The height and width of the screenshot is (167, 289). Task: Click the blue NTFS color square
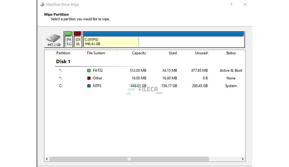click(x=89, y=86)
